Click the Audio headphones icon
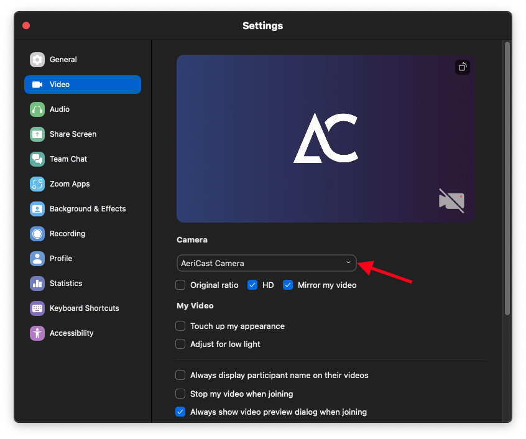This screenshot has width=526, height=439. (x=37, y=109)
